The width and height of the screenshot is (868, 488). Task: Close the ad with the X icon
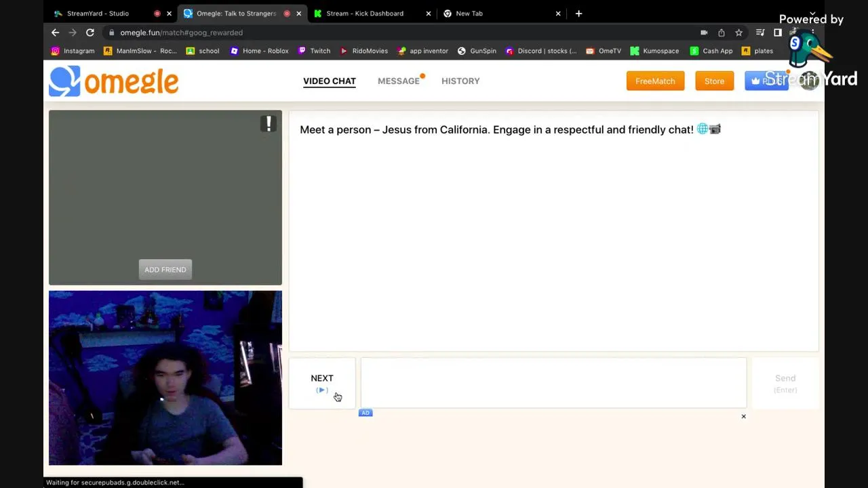743,416
